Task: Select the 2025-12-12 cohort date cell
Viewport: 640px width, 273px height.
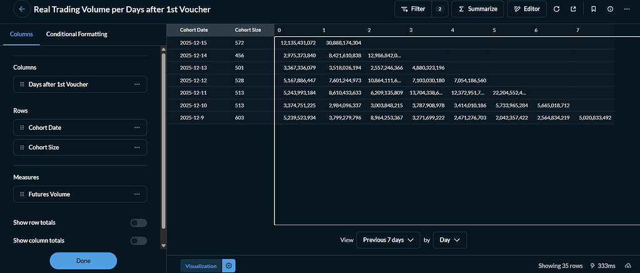Action: click(x=193, y=80)
